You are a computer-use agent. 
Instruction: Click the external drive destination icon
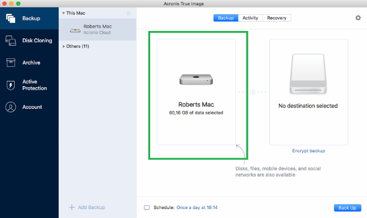[x=308, y=74]
